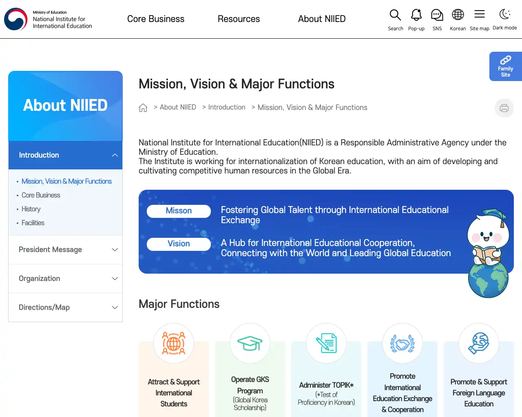Open the Site map hamburger icon
The height and width of the screenshot is (417, 522).
pyautogui.click(x=480, y=14)
